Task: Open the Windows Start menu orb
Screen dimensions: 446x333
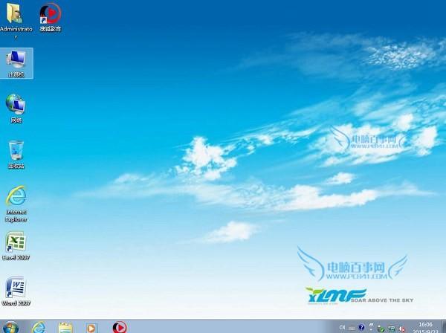Action: point(11,327)
